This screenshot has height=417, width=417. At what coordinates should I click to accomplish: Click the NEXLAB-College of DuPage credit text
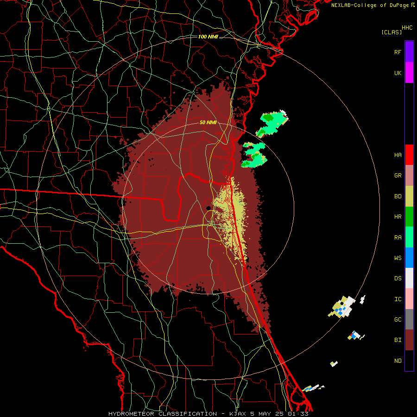(x=370, y=5)
